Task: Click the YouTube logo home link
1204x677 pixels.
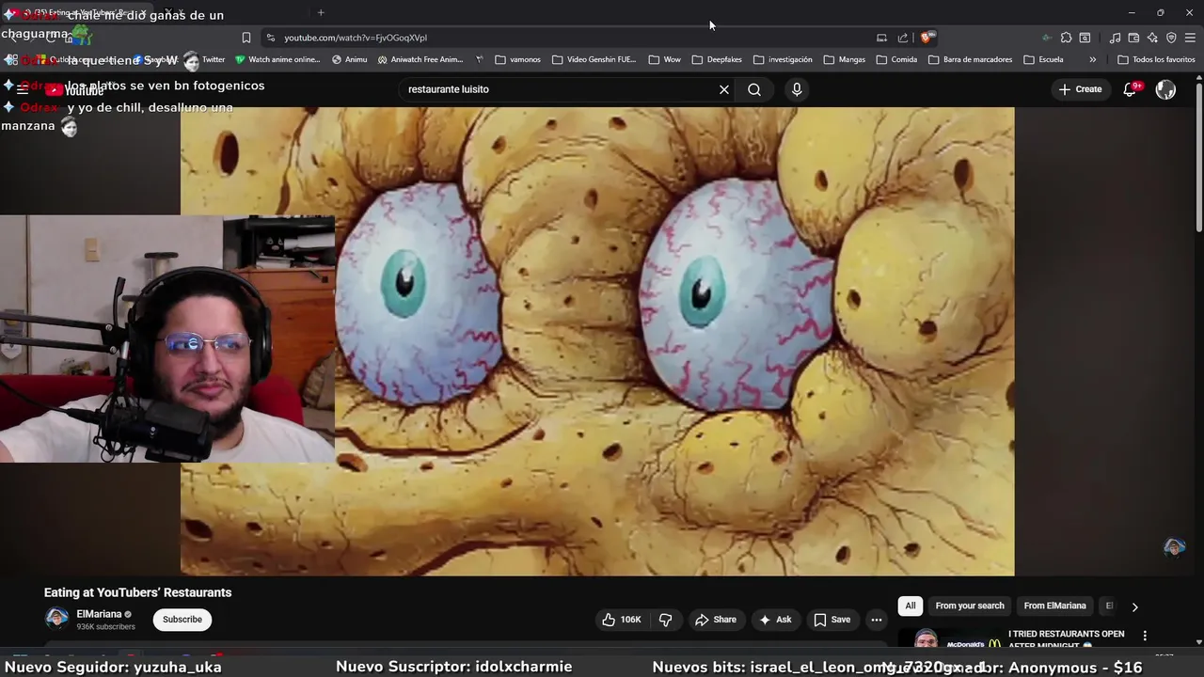Action: [75, 90]
